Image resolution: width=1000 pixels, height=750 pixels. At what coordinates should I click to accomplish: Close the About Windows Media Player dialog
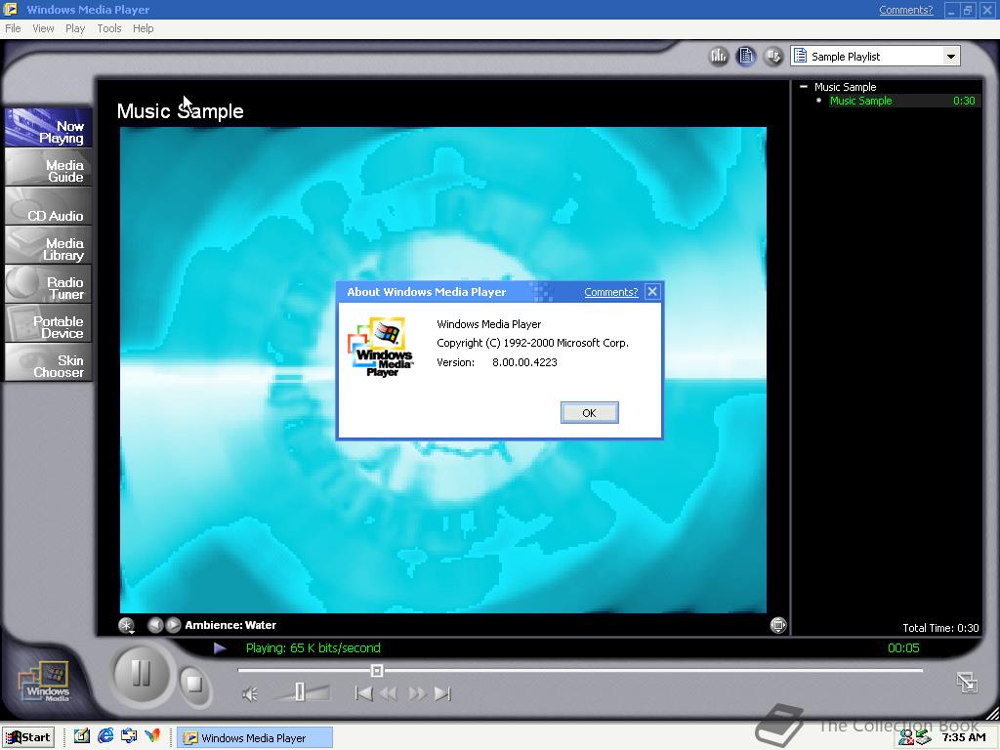click(x=651, y=291)
